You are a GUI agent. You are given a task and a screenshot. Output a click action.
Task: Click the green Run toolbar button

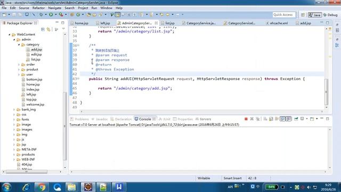(x=51, y=14)
